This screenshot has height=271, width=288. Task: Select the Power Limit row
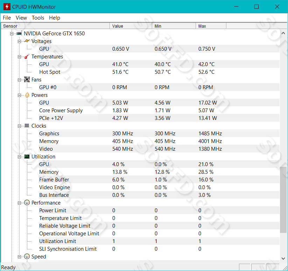(159, 211)
